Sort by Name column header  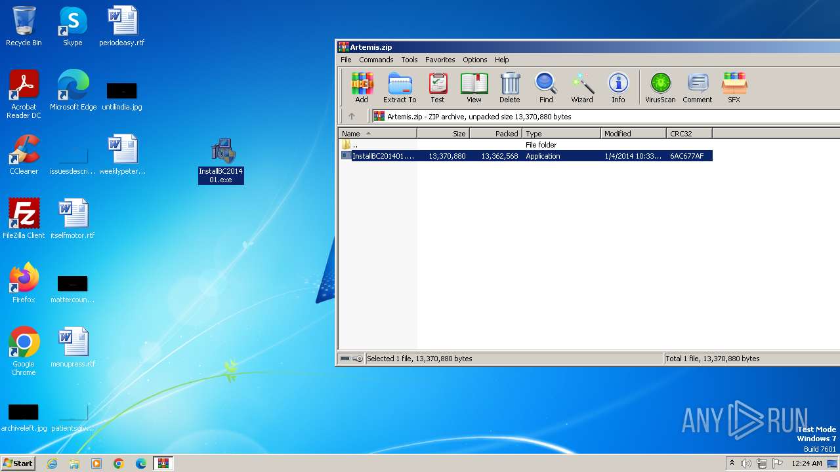[377, 134]
